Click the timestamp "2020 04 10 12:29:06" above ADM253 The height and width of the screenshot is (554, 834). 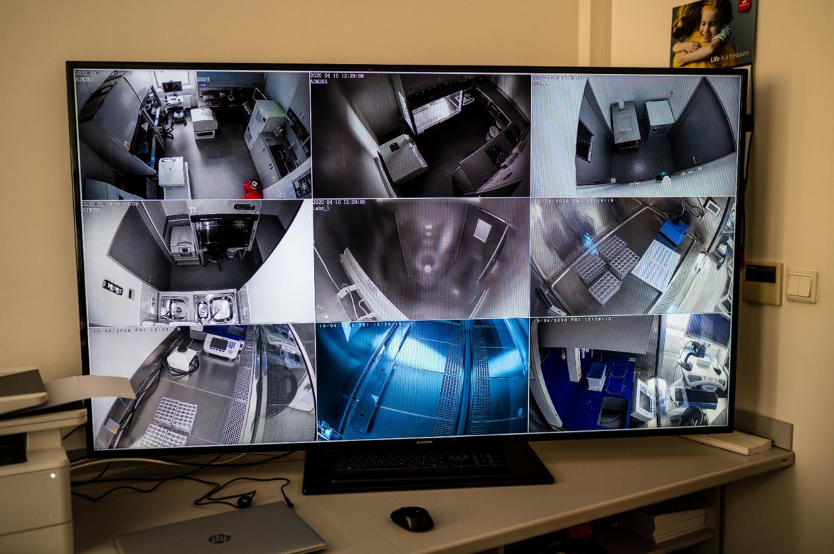point(337,76)
